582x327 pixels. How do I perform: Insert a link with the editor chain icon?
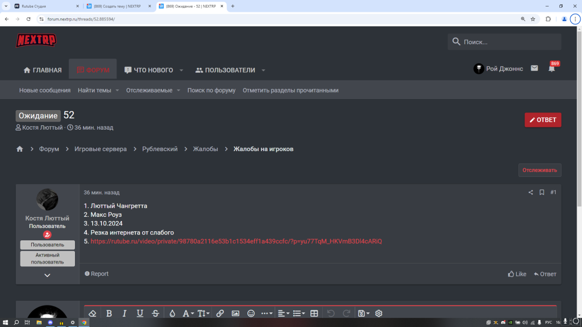220,314
